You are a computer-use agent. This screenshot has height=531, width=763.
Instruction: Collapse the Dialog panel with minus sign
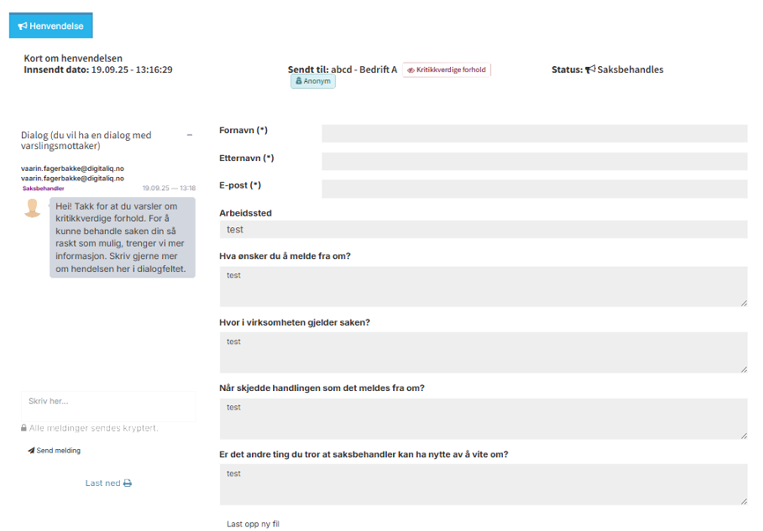189,135
